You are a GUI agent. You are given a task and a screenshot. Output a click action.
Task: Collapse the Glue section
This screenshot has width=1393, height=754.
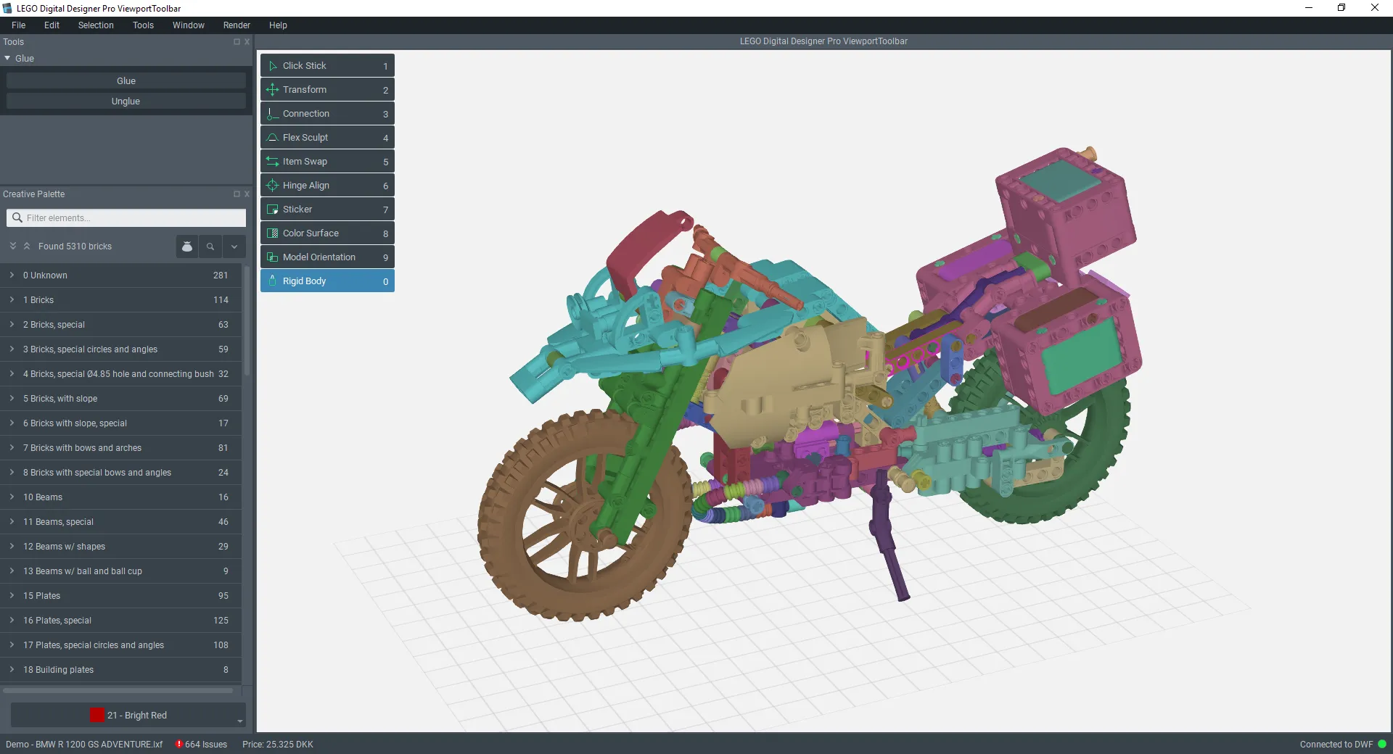7,58
